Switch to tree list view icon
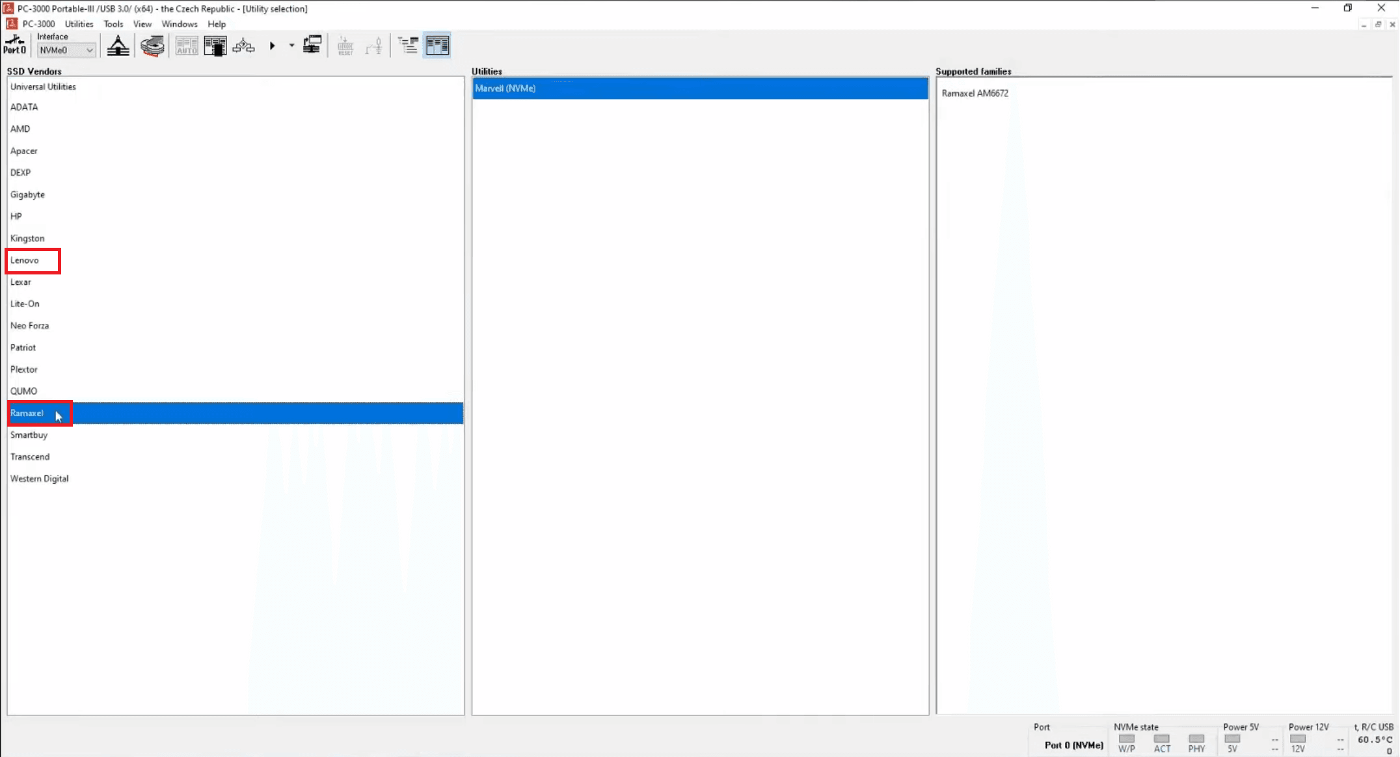The image size is (1400, 757). point(409,45)
